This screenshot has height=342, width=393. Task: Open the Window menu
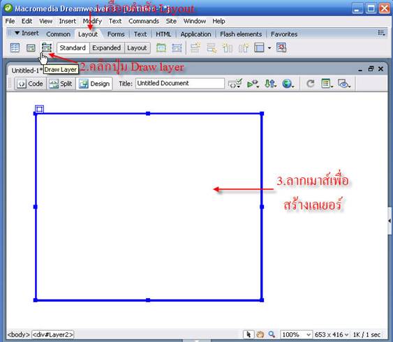click(195, 21)
